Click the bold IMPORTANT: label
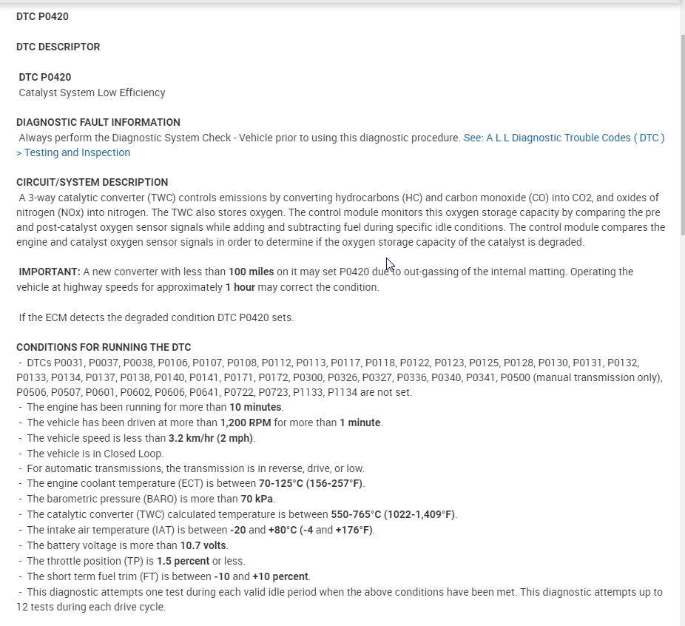The height and width of the screenshot is (626, 685). (50, 272)
